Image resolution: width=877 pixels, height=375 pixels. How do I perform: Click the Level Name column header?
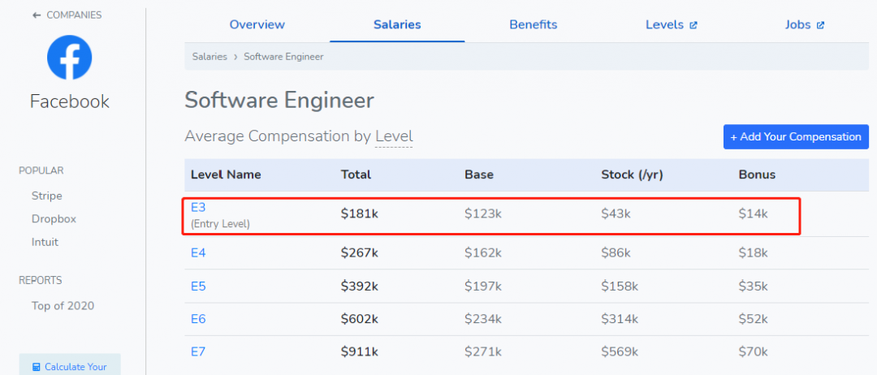(226, 175)
